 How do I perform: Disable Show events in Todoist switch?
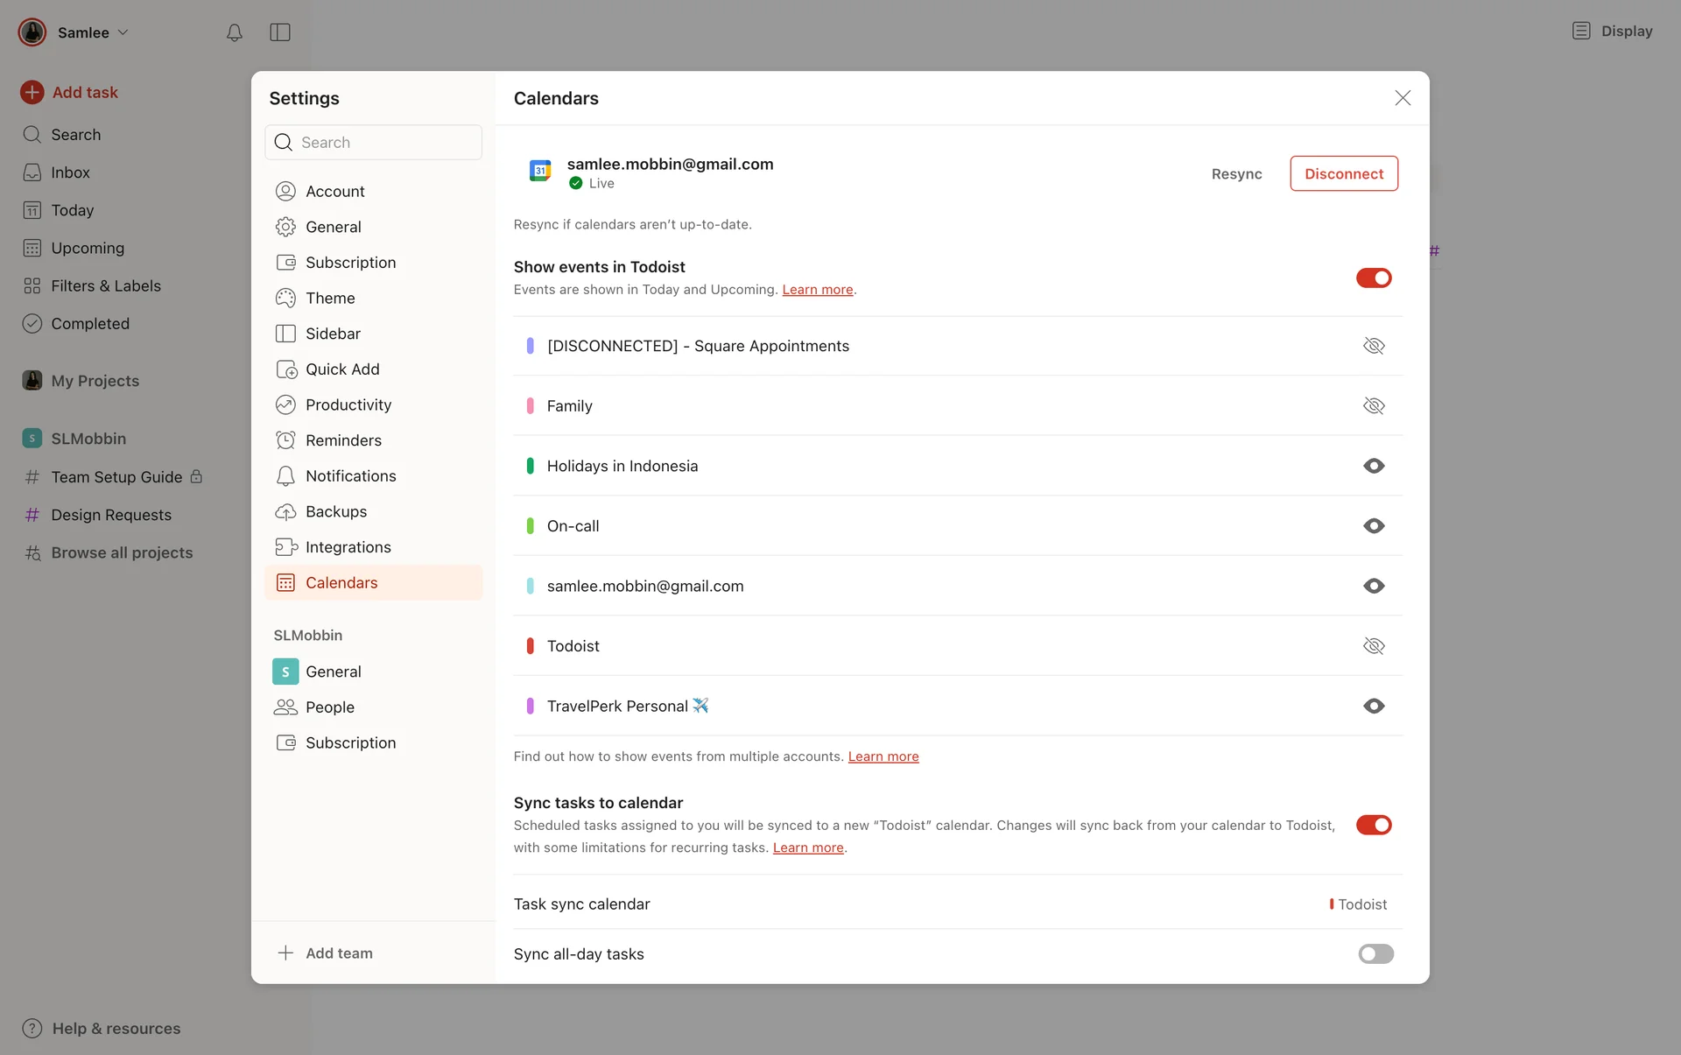point(1373,278)
